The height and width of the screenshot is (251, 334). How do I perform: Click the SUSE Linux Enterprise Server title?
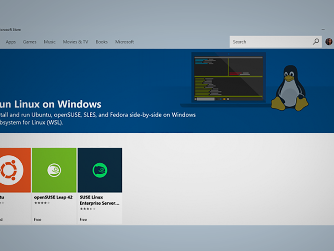tap(99, 200)
